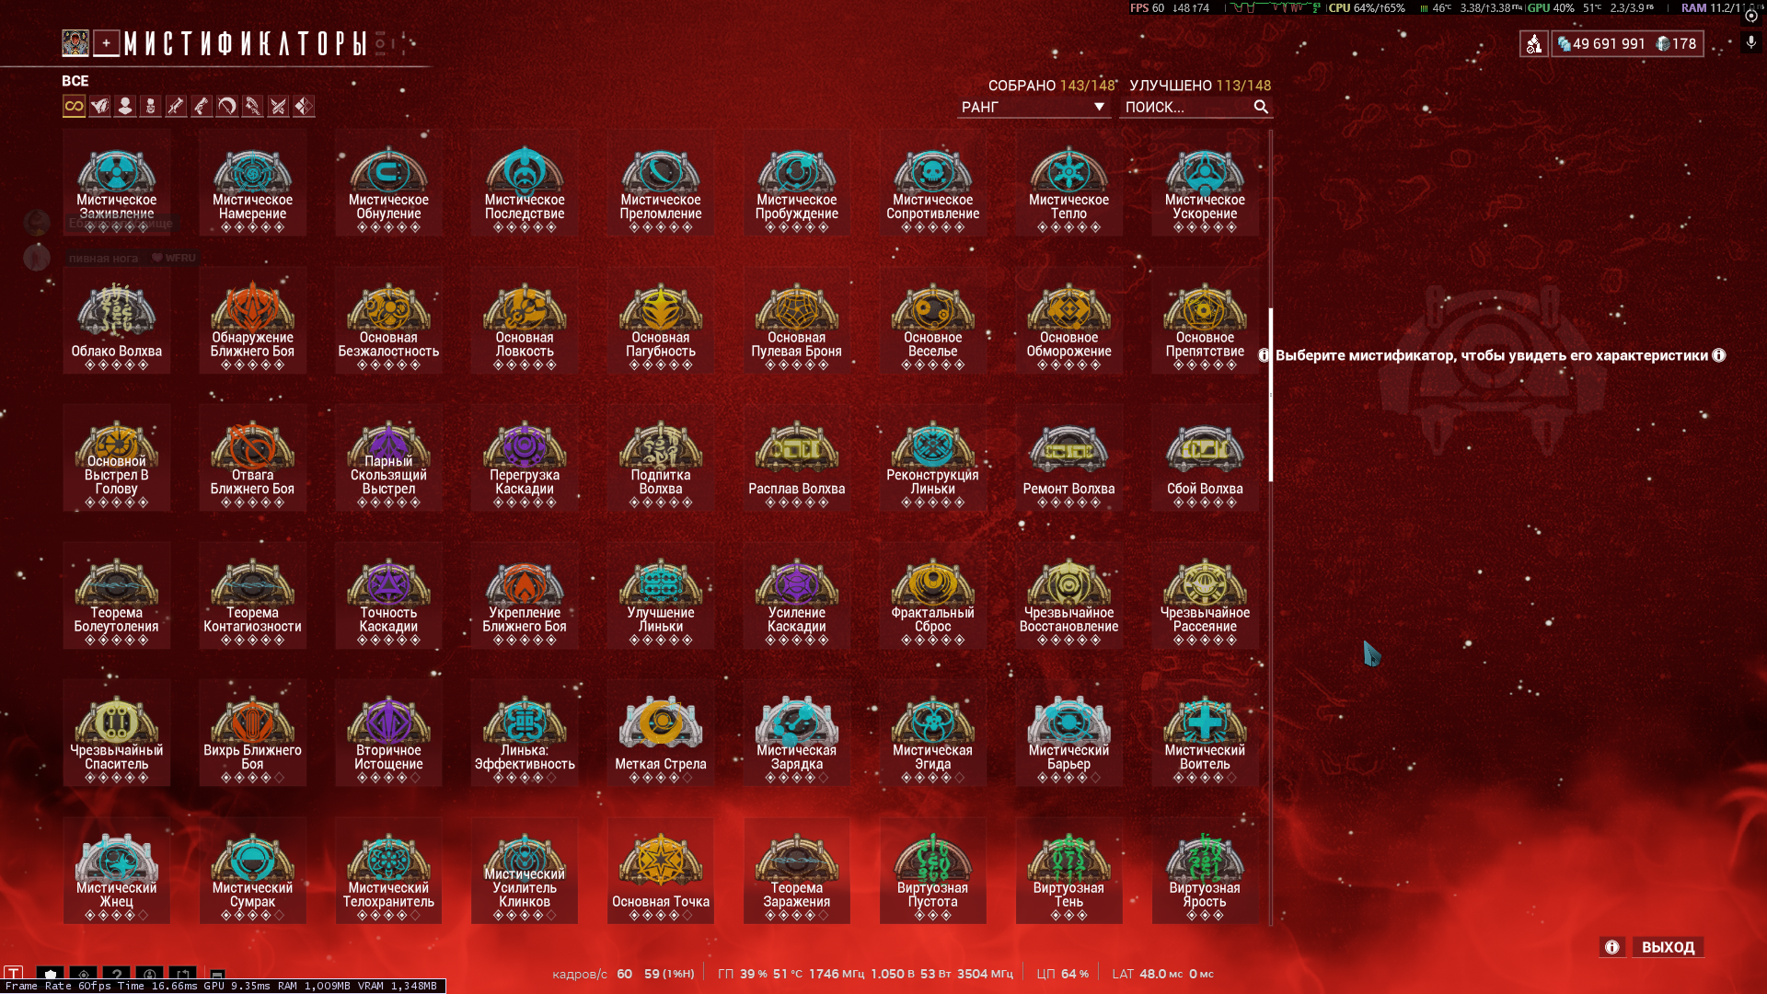This screenshot has width=1767, height=994.
Task: Select the Виртуозная Ярость arcane
Action: click(1206, 871)
